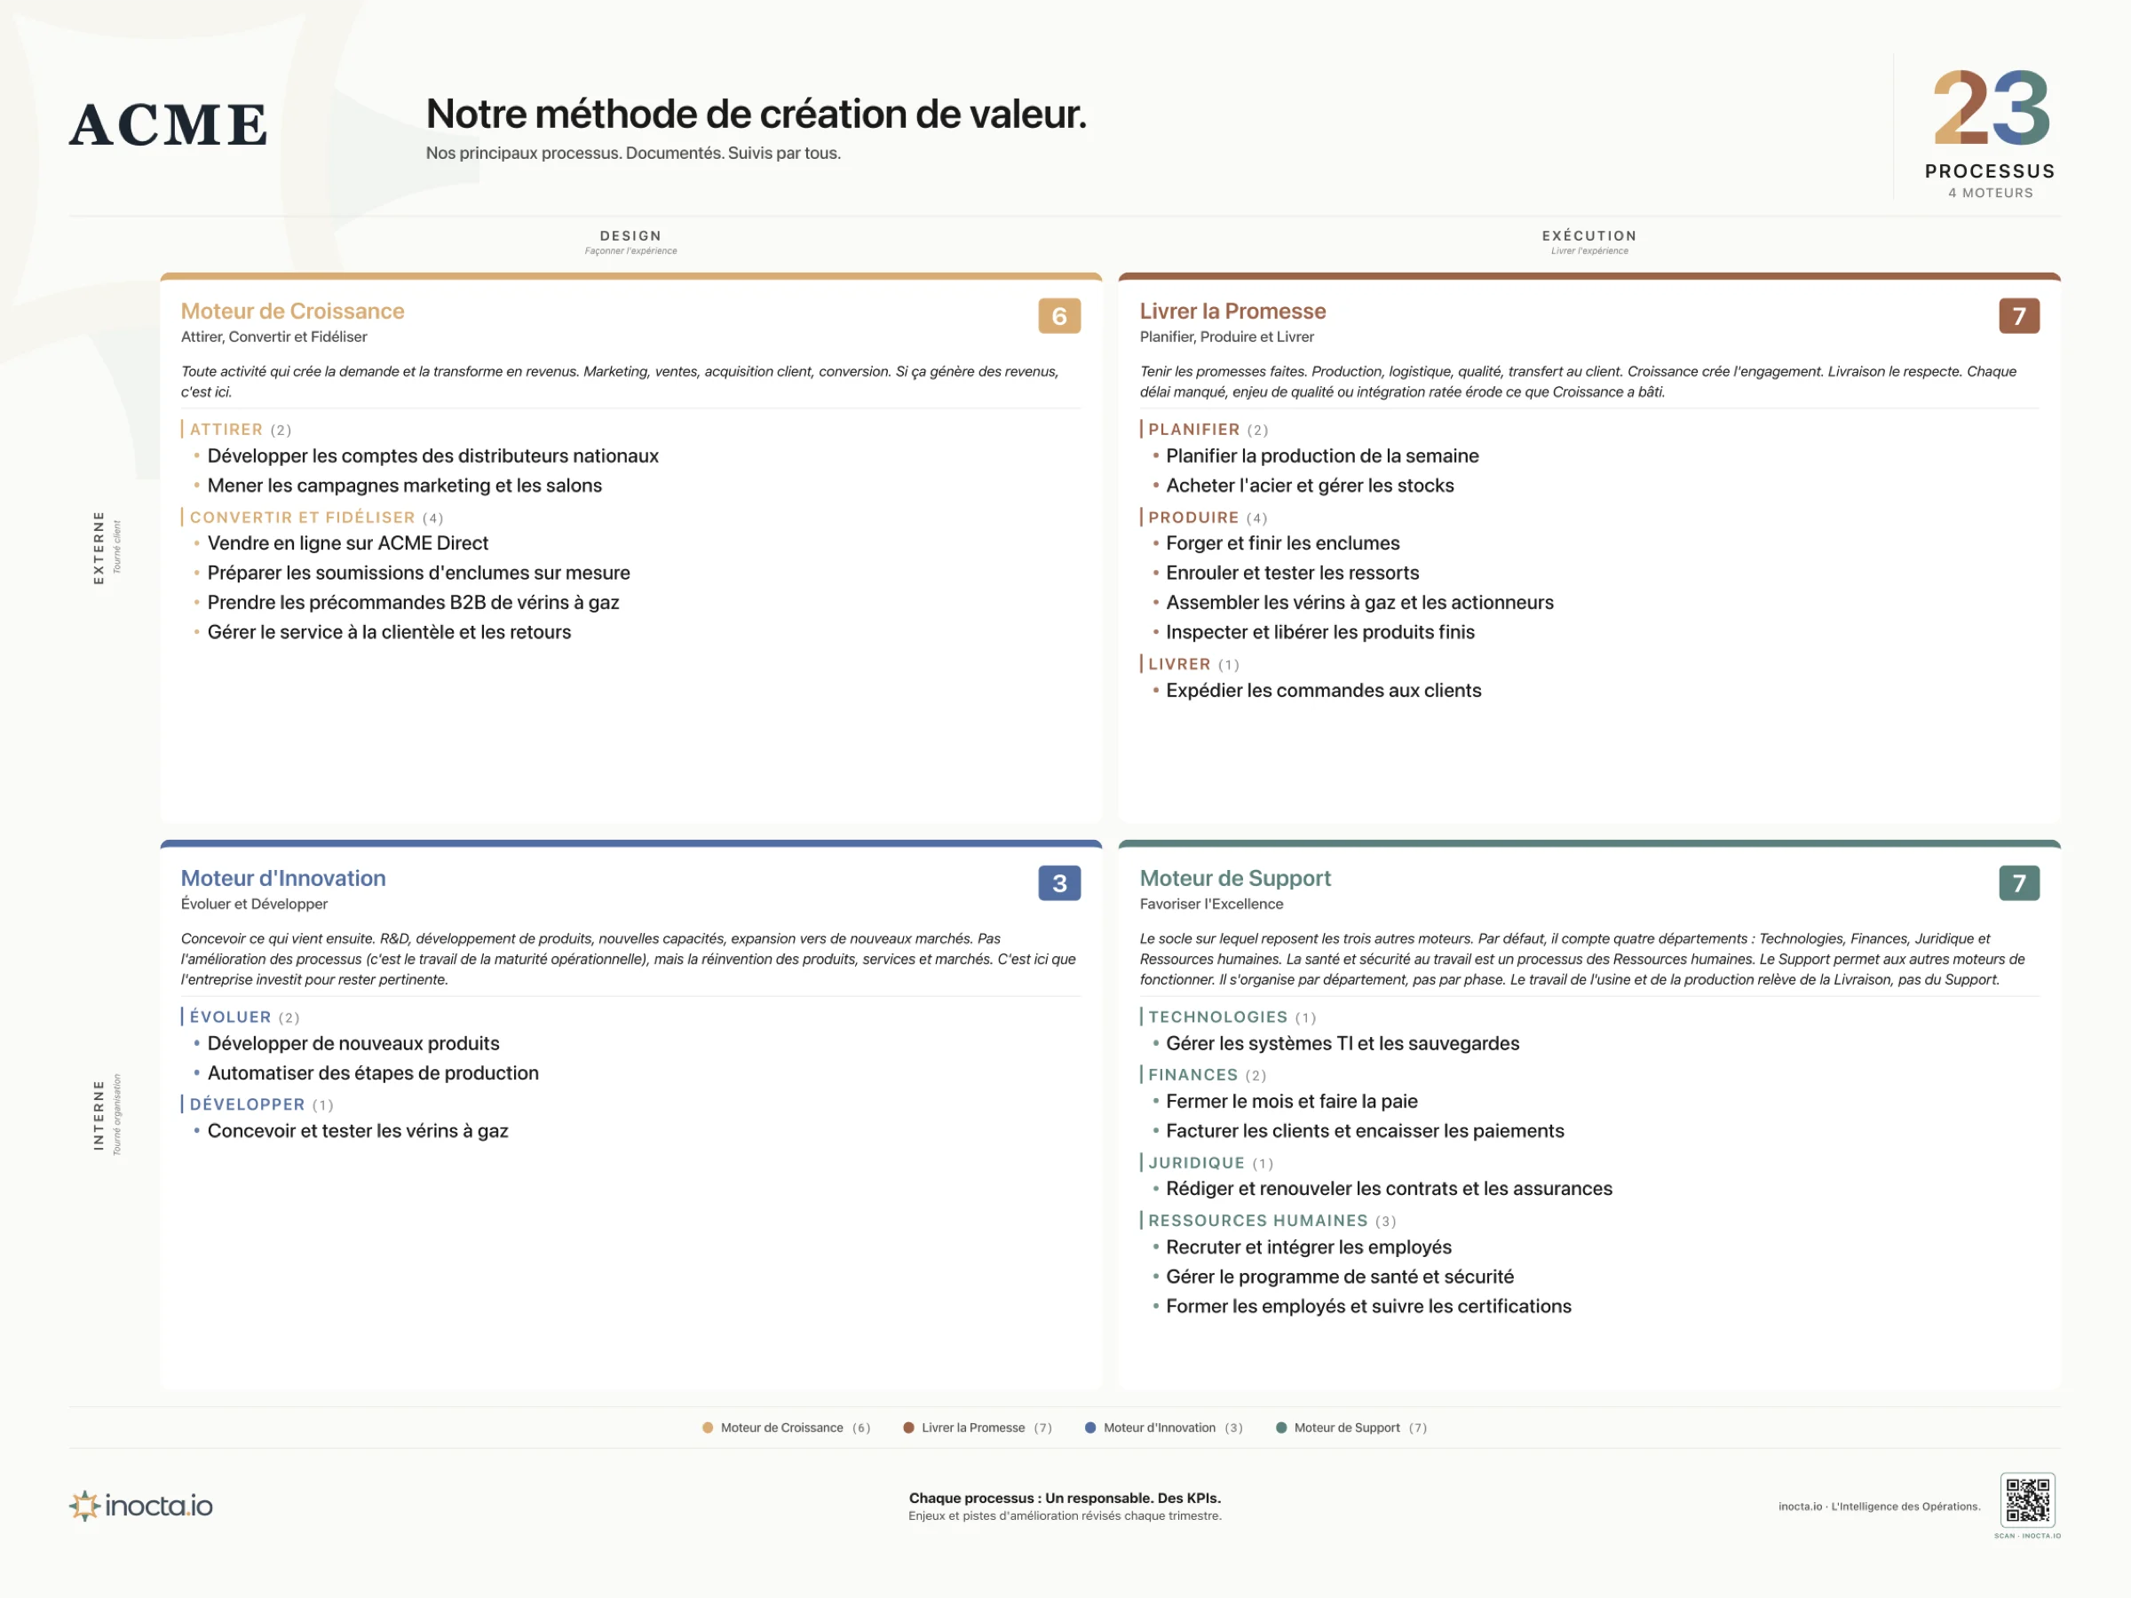Image resolution: width=2131 pixels, height=1598 pixels.
Task: Click the Moteur de Support count badge 7
Action: point(2019,883)
